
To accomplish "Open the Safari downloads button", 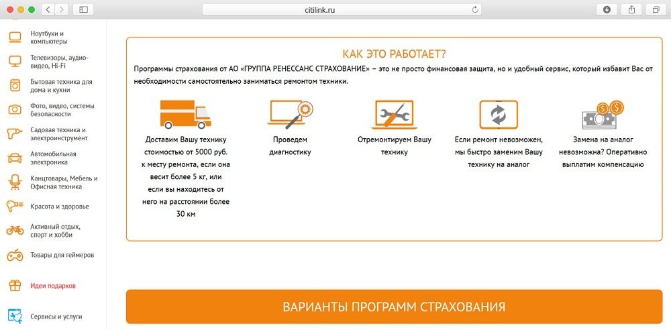I will (x=607, y=9).
